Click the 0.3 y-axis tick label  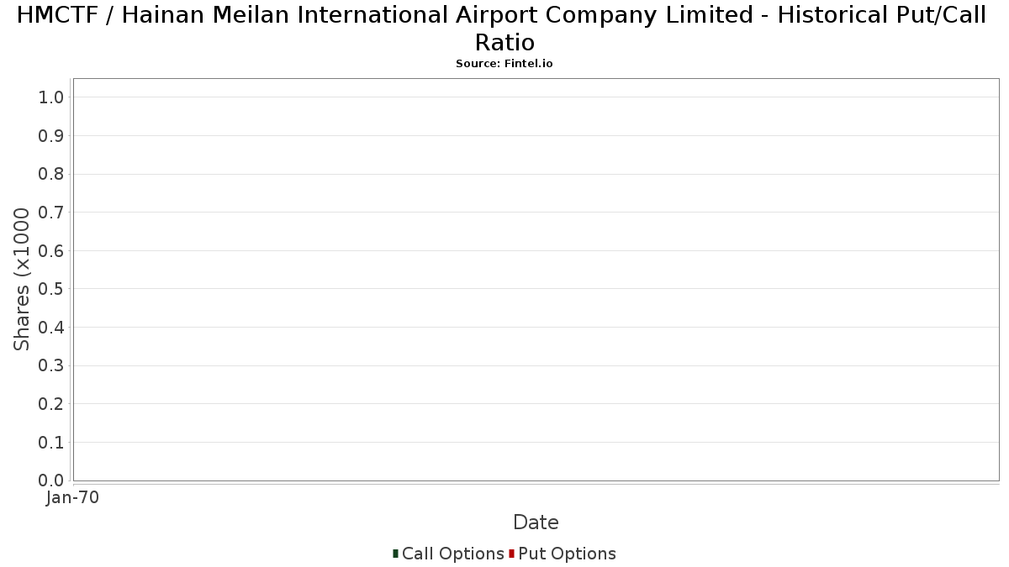click(x=51, y=366)
